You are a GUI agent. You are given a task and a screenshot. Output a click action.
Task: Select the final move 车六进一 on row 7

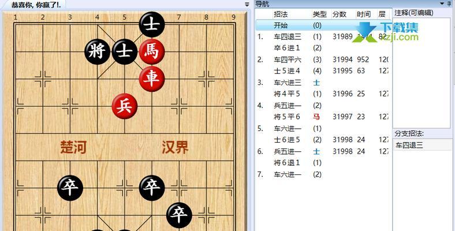288,174
